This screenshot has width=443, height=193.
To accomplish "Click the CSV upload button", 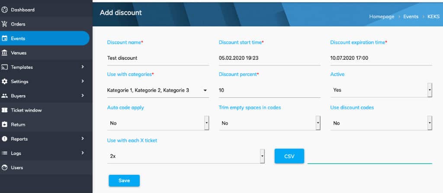I will click(x=289, y=156).
